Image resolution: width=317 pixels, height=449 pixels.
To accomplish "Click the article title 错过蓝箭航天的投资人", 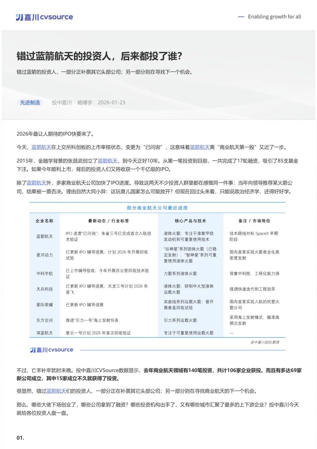I will tap(100, 56).
